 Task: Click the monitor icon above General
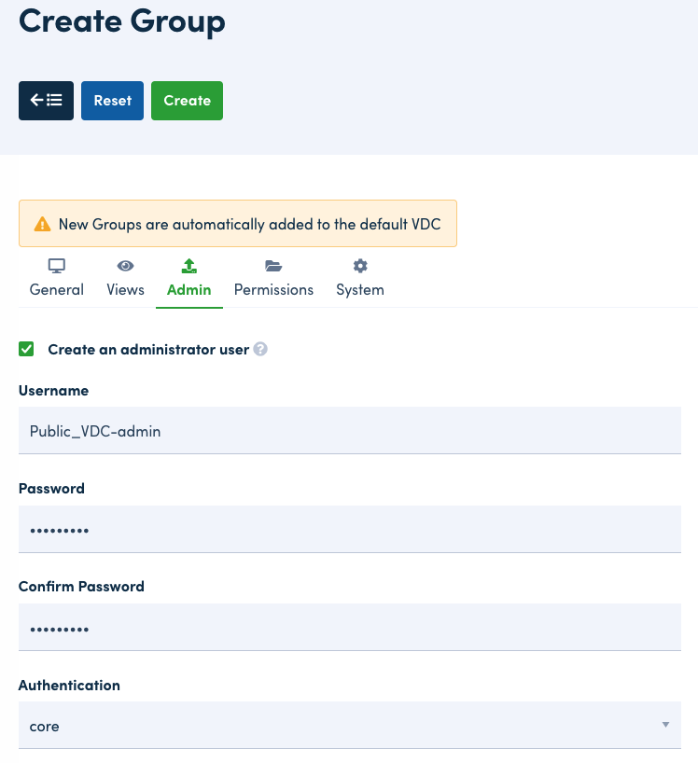pyautogui.click(x=57, y=266)
